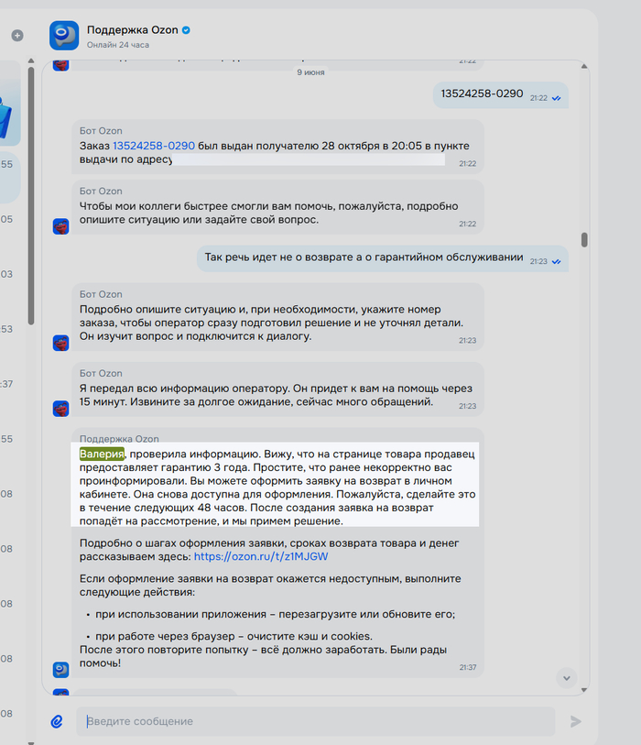Click the verified badge next to Поддержка Ozon
The height and width of the screenshot is (745, 641).
tap(186, 30)
